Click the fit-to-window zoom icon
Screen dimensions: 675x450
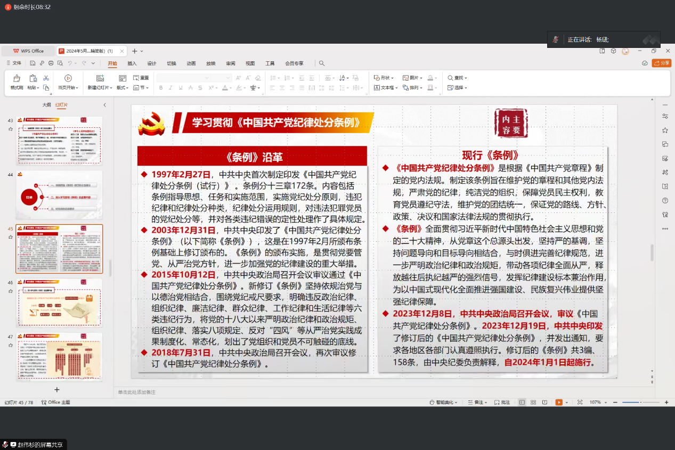click(x=580, y=402)
